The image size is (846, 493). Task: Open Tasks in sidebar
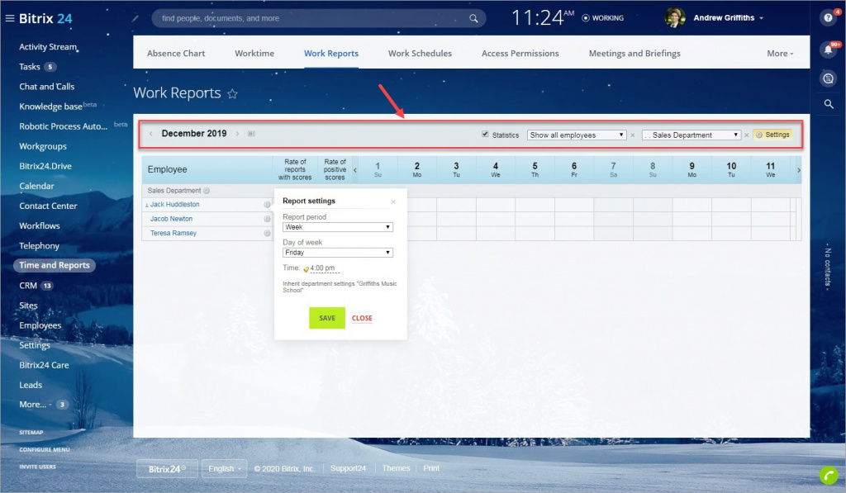coord(30,67)
